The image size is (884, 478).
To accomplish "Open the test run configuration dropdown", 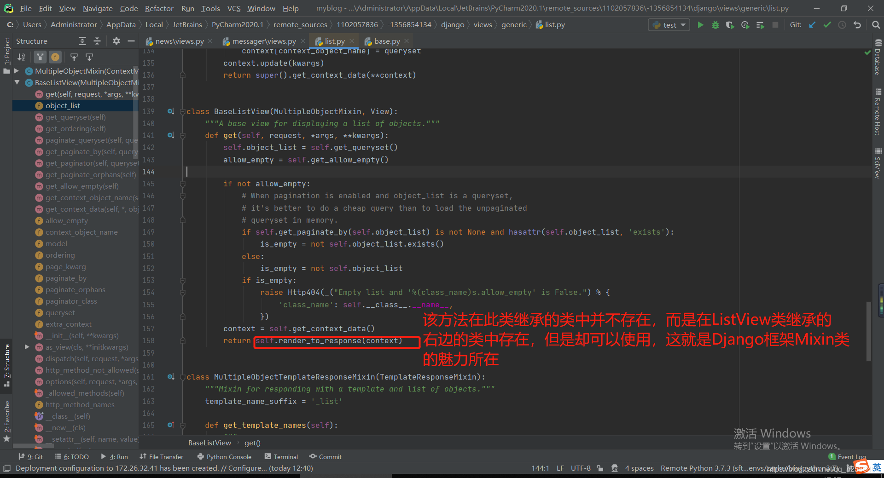I will (669, 25).
